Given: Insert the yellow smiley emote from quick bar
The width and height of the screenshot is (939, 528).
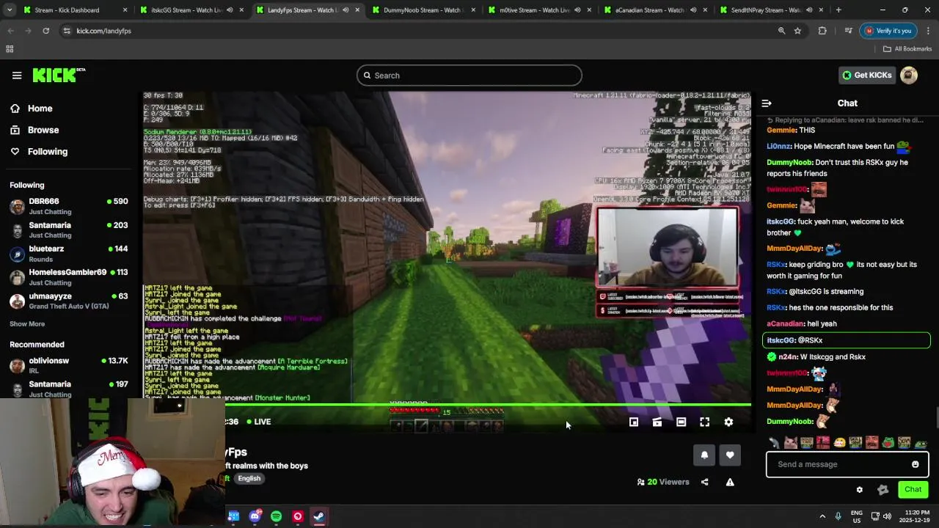Looking at the screenshot, I should (839, 443).
